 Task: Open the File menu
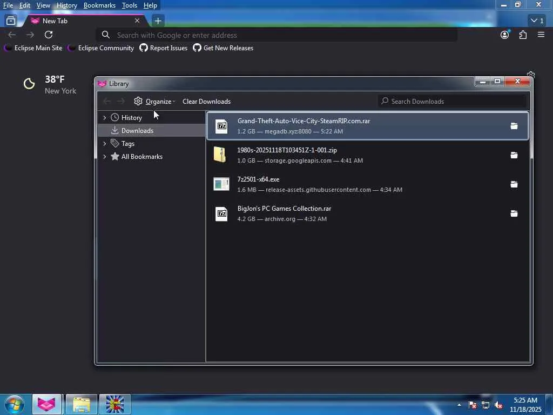coord(8,5)
